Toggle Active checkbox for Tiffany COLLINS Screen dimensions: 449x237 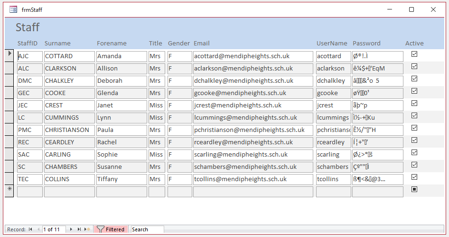pyautogui.click(x=414, y=177)
